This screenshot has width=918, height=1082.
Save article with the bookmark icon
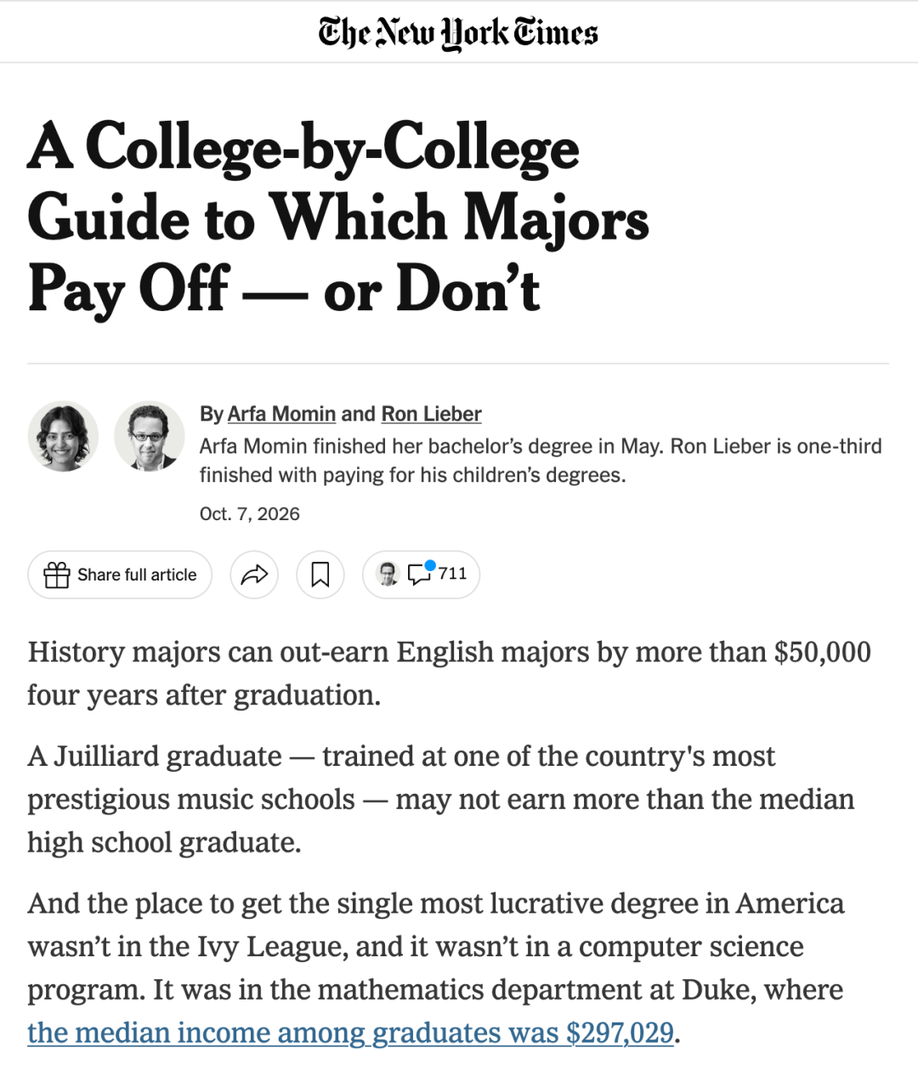320,575
